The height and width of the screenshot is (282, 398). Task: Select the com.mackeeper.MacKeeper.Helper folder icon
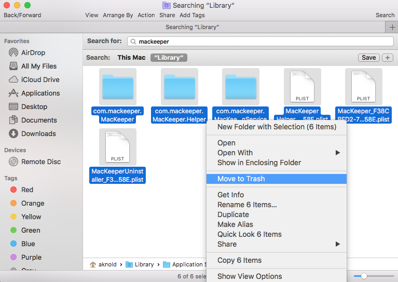[x=180, y=87]
